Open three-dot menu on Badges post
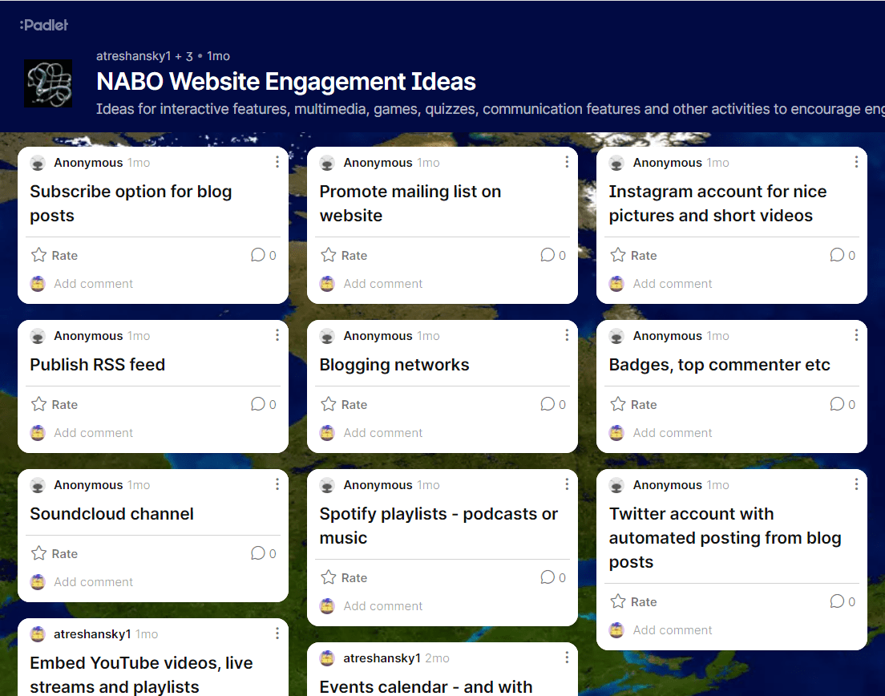The image size is (885, 696). [856, 335]
